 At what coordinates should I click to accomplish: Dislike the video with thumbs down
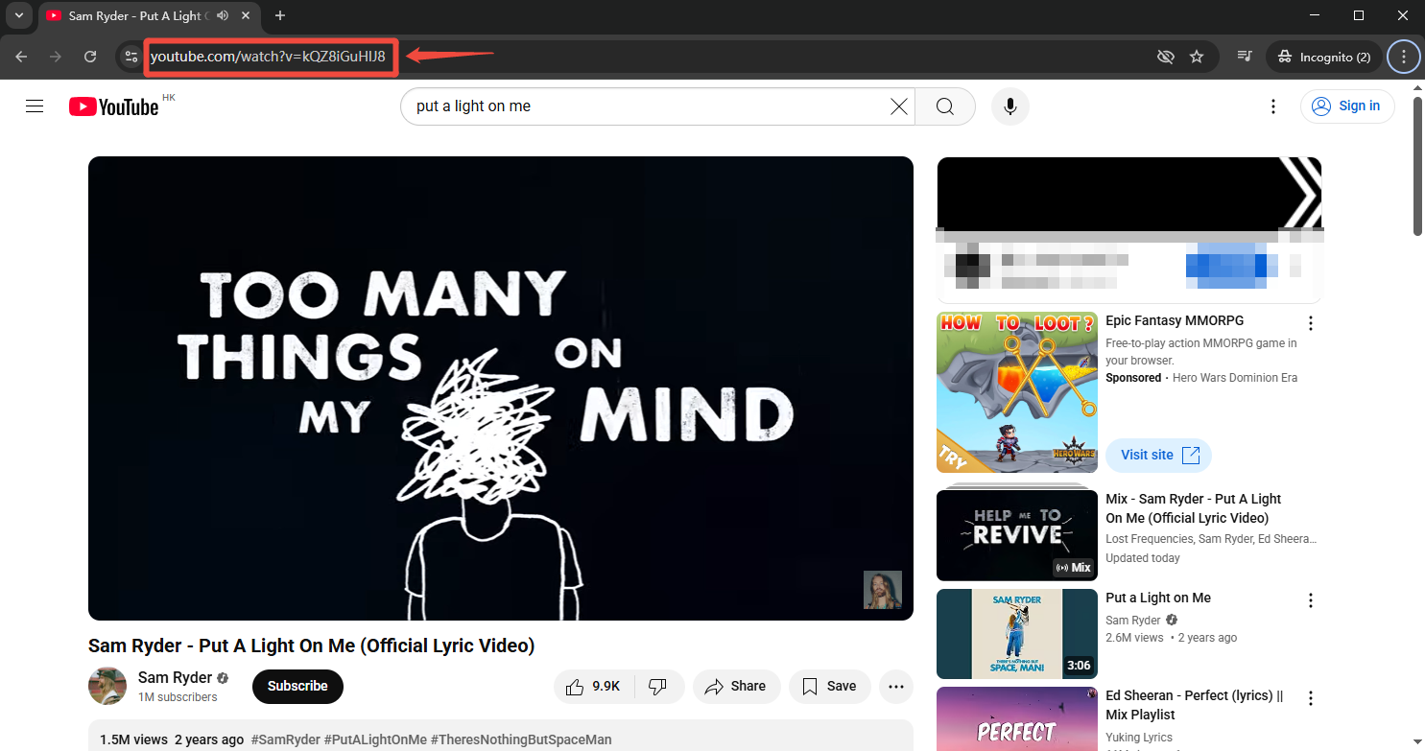658,687
